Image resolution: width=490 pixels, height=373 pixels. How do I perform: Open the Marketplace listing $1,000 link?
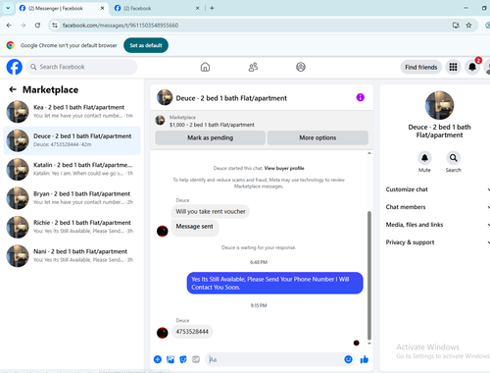click(212, 125)
